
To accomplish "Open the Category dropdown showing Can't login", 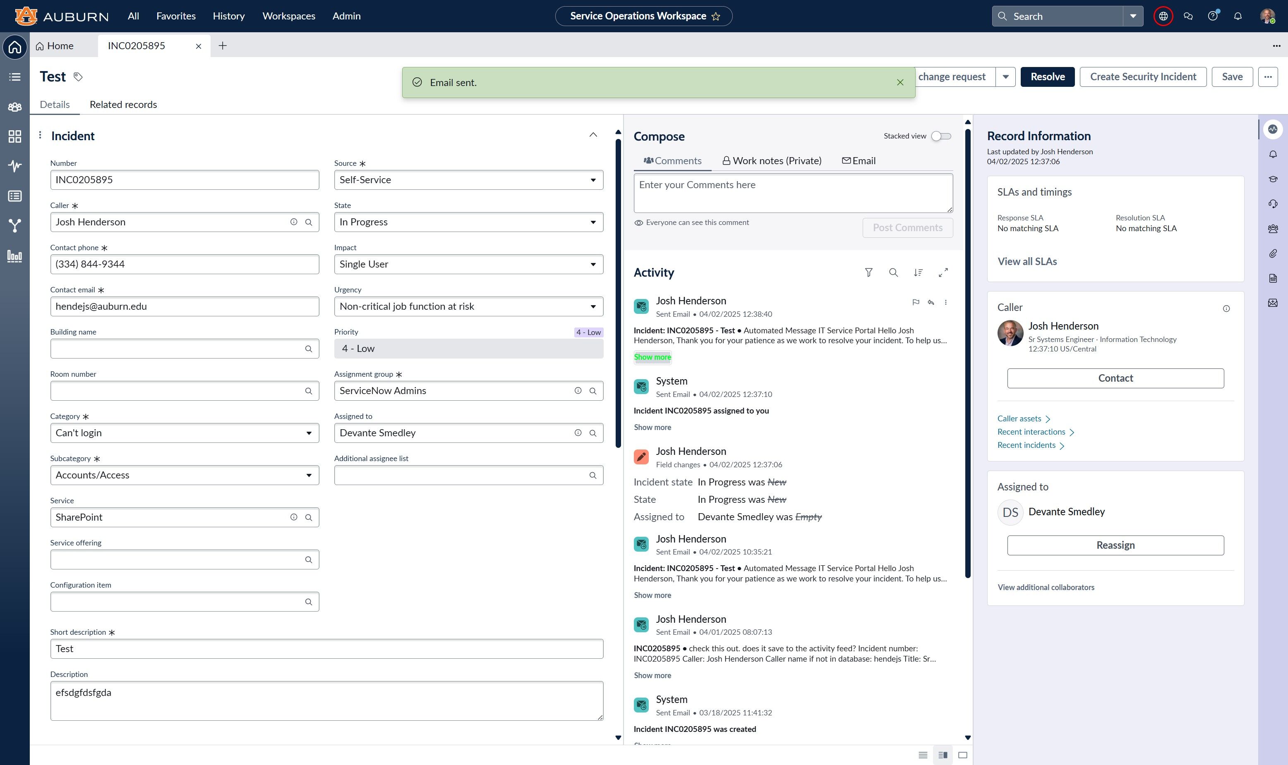I will [x=185, y=433].
